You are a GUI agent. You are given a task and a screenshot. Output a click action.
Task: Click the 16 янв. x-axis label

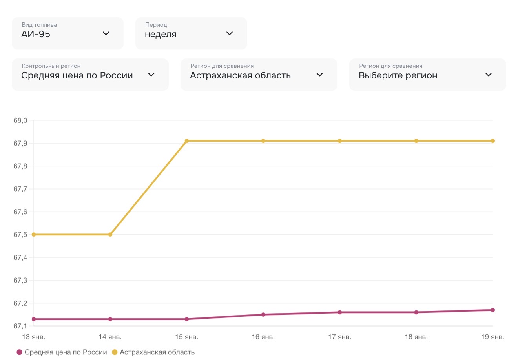263,337
